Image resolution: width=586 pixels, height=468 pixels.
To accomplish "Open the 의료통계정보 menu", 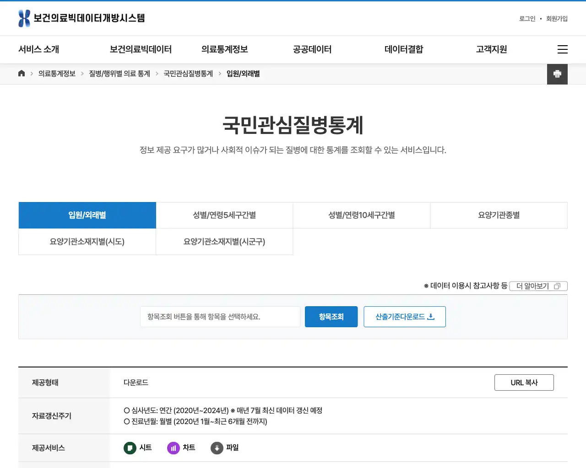I will (x=225, y=49).
